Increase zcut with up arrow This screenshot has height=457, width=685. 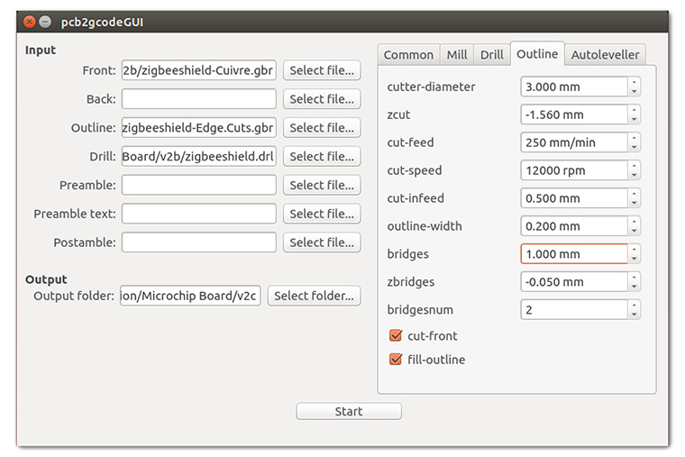[634, 110]
